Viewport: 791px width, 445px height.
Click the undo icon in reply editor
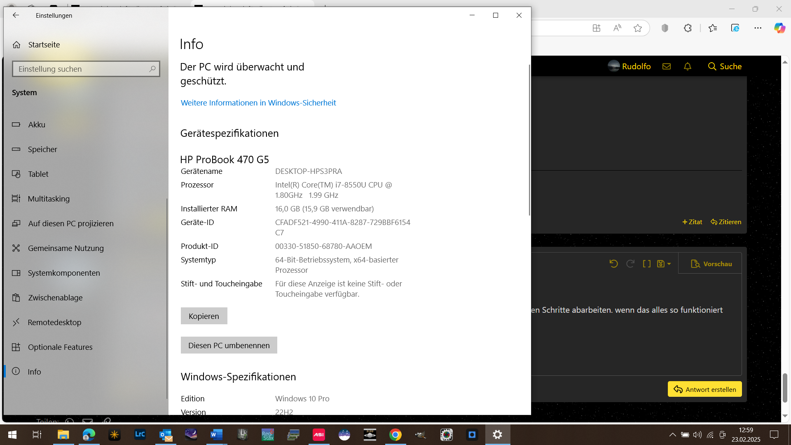point(613,264)
